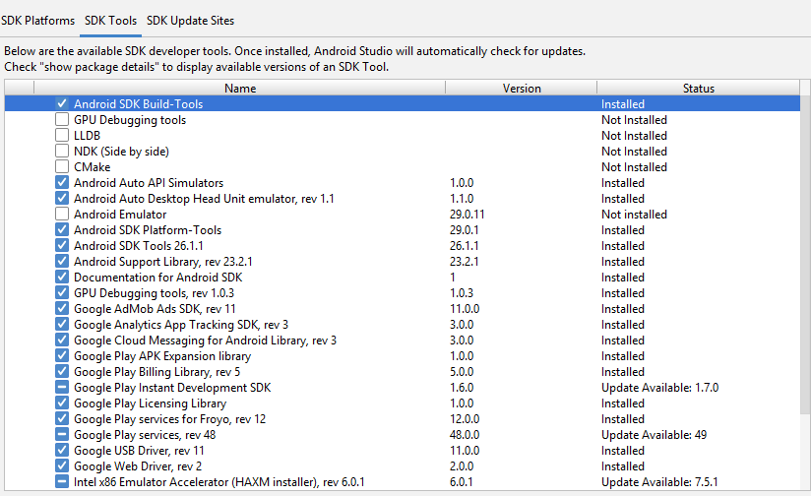Select the SDK Tools tab
Image resolution: width=811 pixels, height=496 pixels.
coord(110,20)
